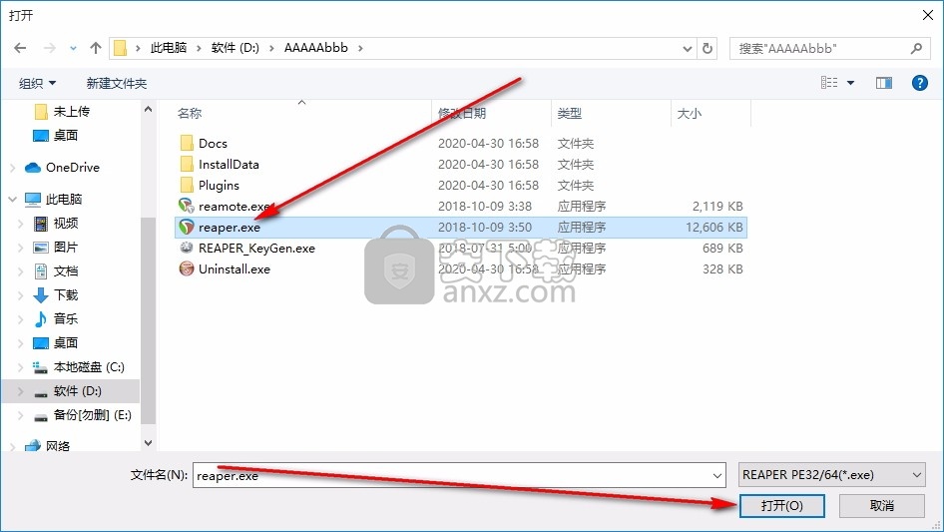The image size is (944, 532).
Task: Select 软件 (D:) in the navigation pane
Action: pos(77,391)
